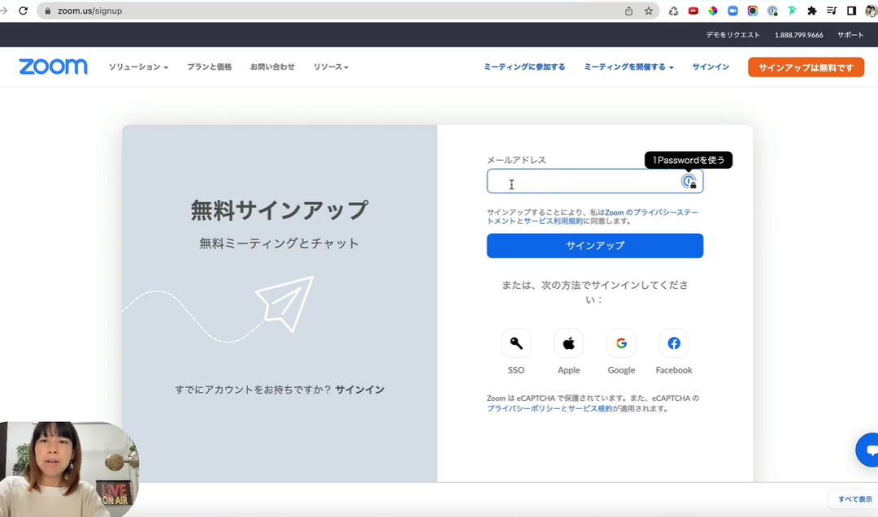The image size is (878, 517).
Task: Open 1Password from the email field icon
Action: pyautogui.click(x=689, y=182)
